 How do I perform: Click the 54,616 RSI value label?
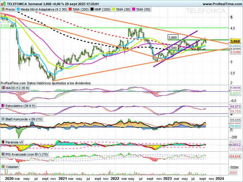(235, 157)
